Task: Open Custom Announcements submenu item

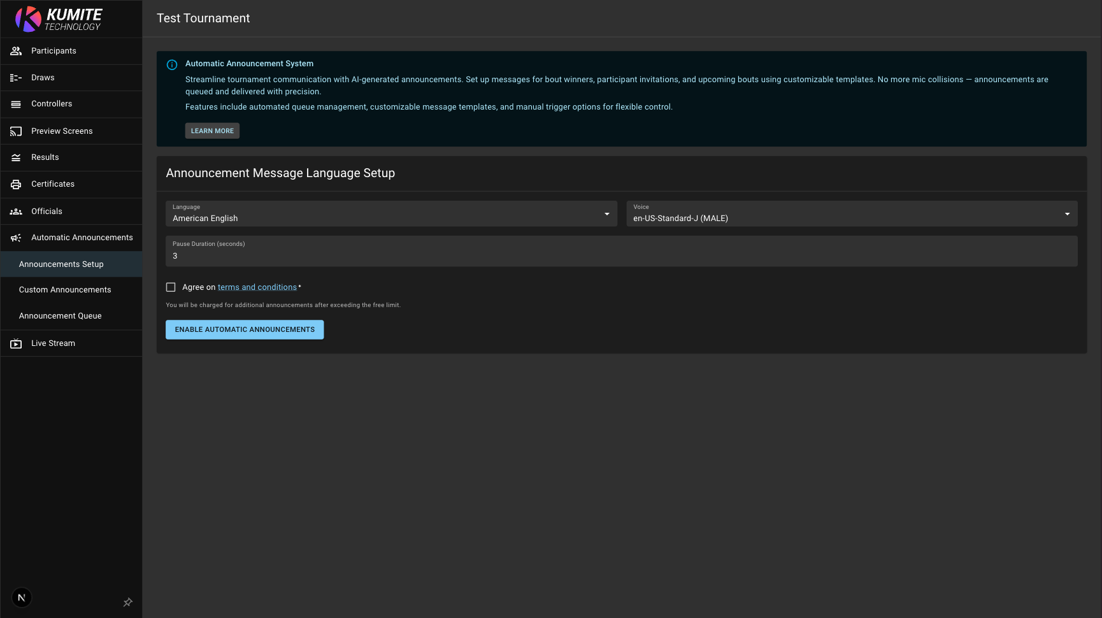Action: [65, 290]
